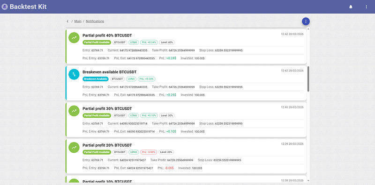
Task: Click Partial Profit Available chip on 40% card
Action: 97,42
